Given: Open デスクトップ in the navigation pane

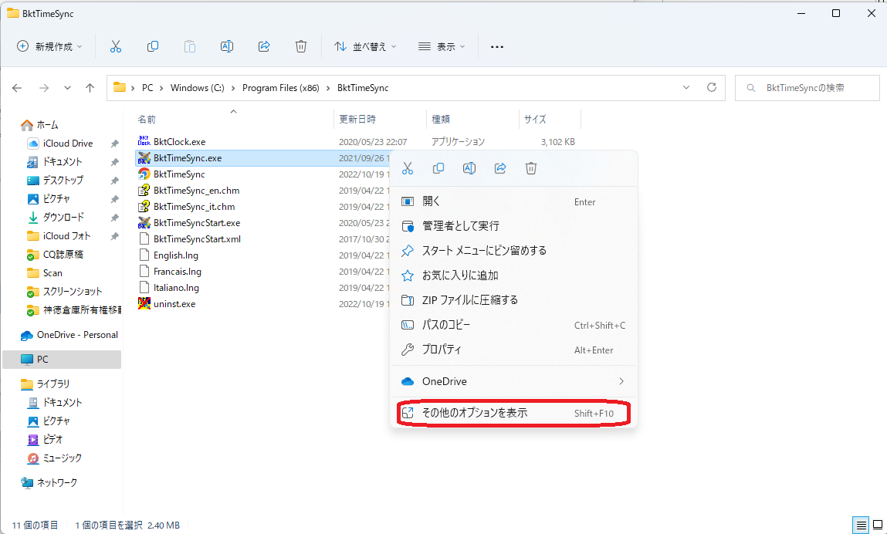Looking at the screenshot, I should [63, 181].
